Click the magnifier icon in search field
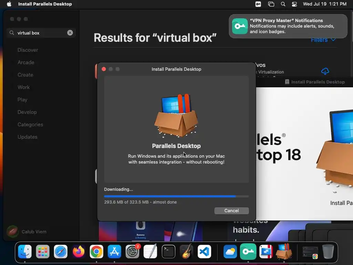The height and width of the screenshot is (265, 353). click(x=12, y=33)
